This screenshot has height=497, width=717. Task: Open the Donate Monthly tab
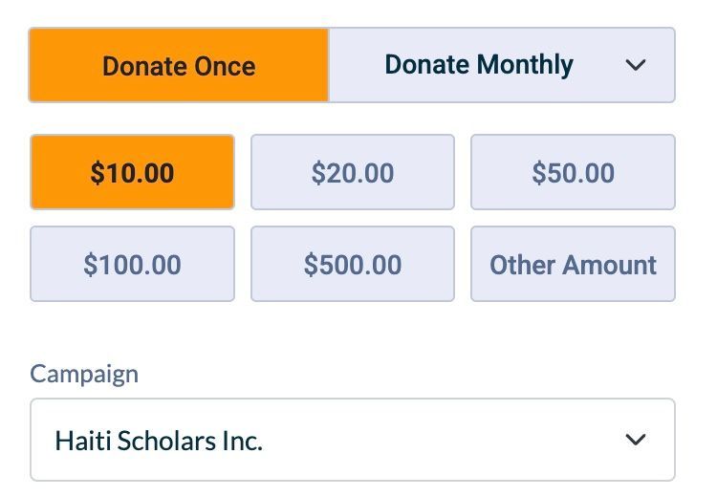pyautogui.click(x=479, y=66)
